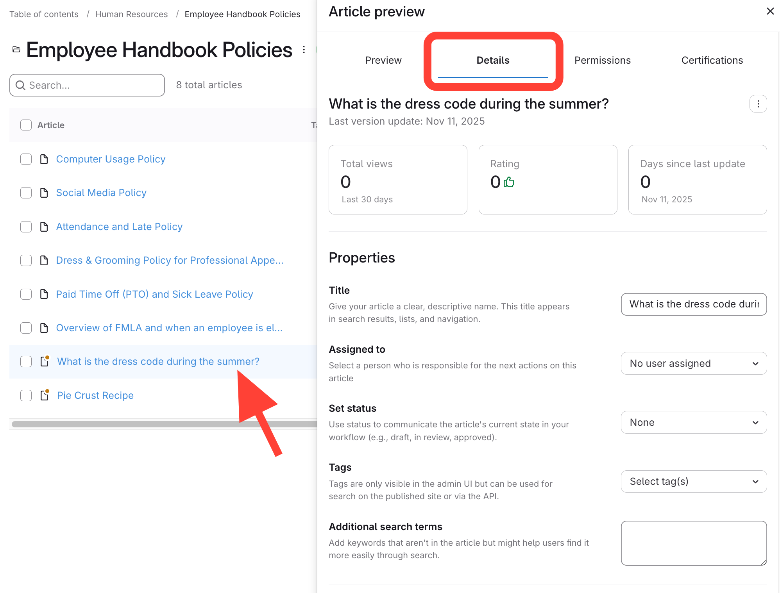The height and width of the screenshot is (593, 780).
Task: Click the draft document icon for Pie Crust Recipe
Action: 45,395
